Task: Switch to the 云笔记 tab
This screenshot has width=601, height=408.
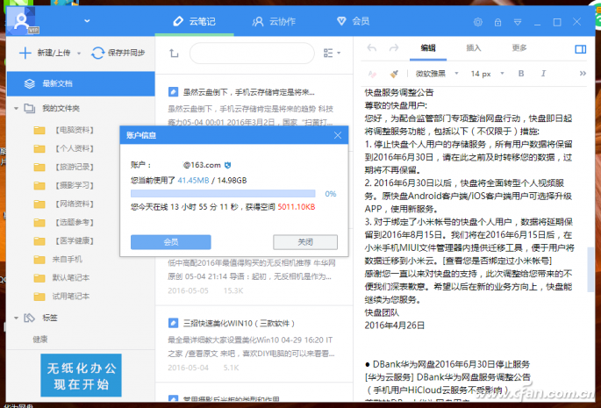Action: (x=194, y=21)
